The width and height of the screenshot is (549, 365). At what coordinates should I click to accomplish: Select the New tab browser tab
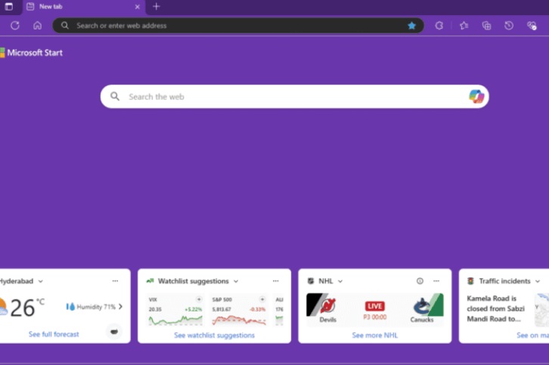click(76, 6)
